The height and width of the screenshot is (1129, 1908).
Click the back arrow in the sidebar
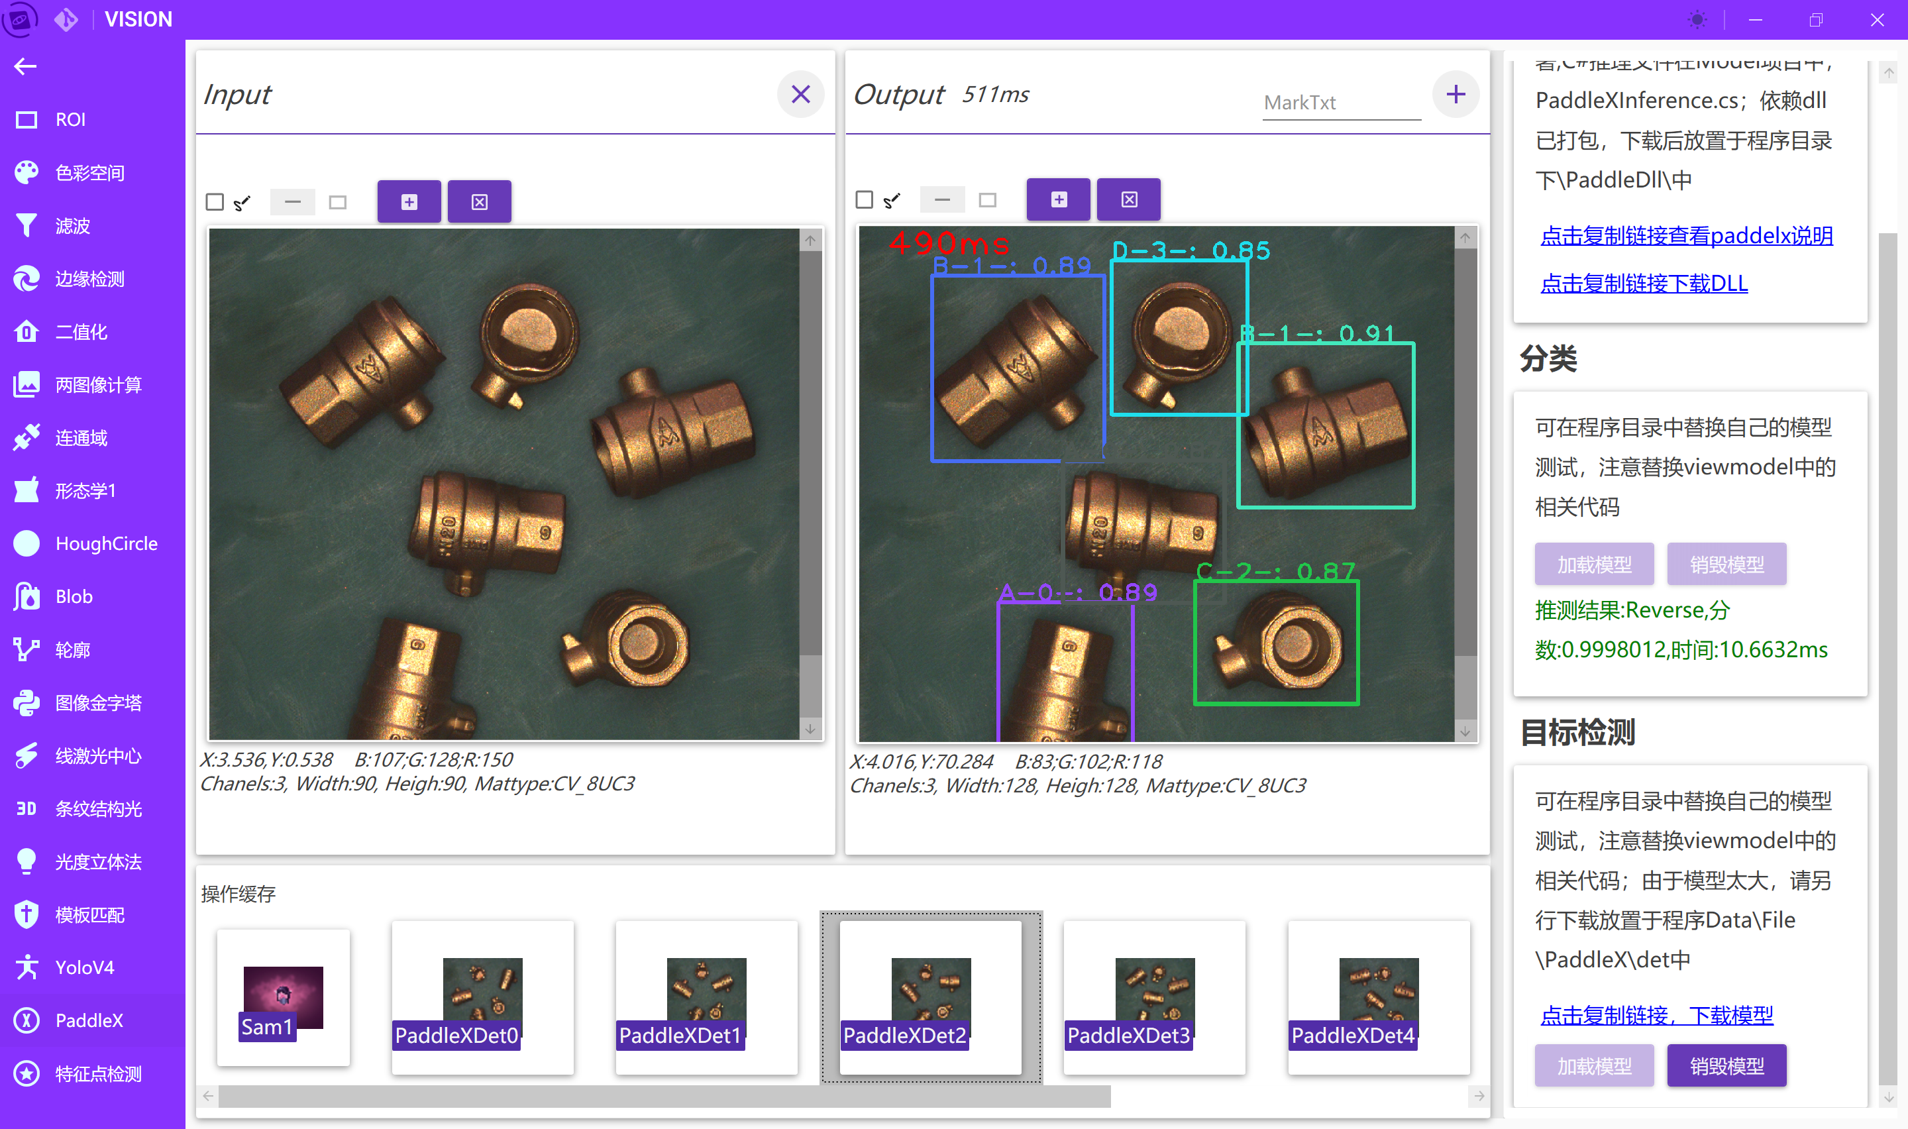tap(25, 67)
